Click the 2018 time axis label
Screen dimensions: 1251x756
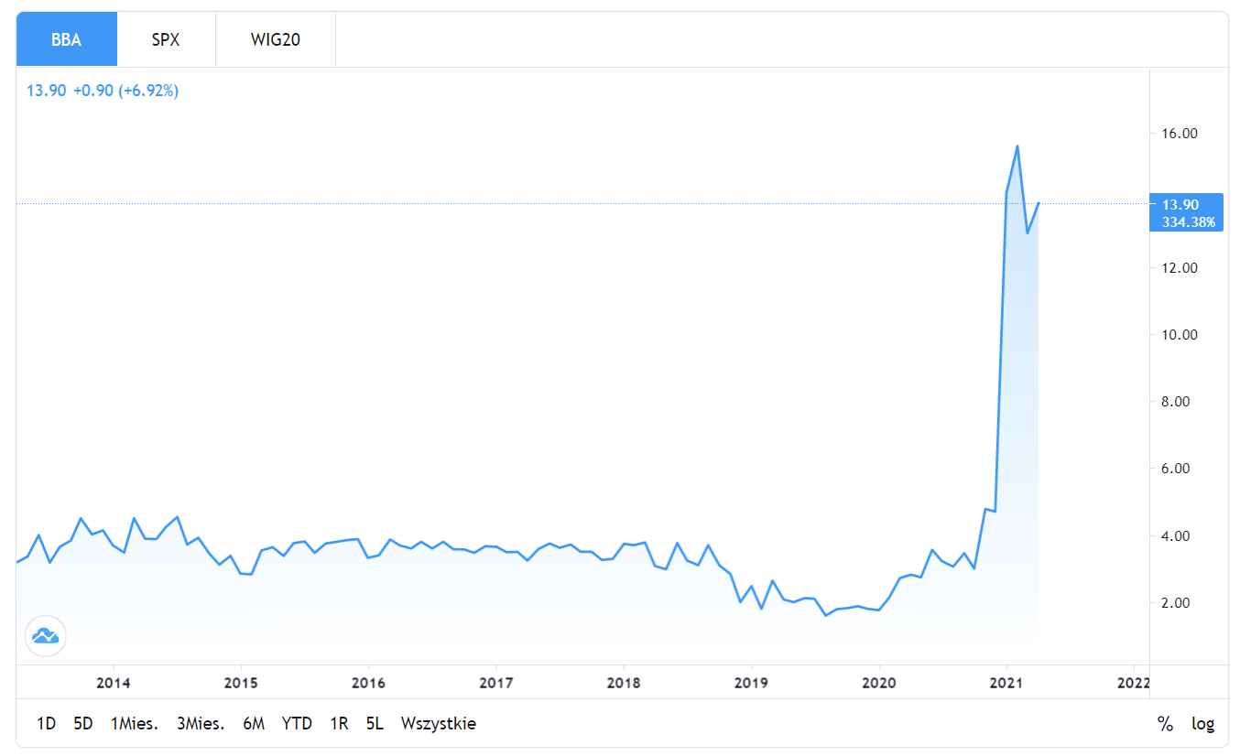623,682
